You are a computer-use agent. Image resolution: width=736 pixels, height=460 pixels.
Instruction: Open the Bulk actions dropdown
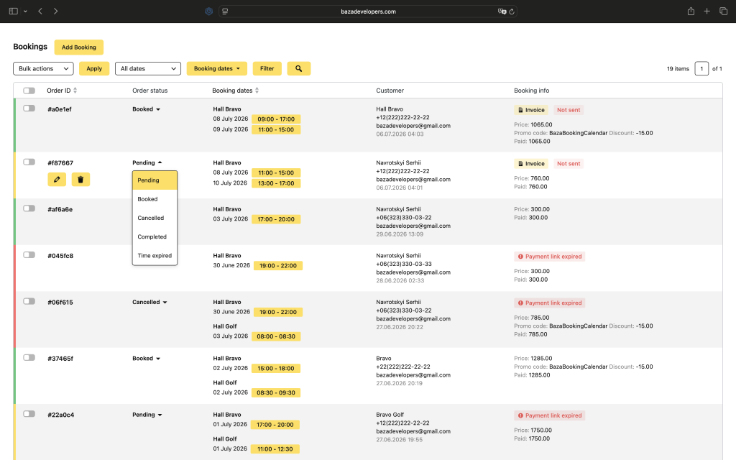(43, 68)
